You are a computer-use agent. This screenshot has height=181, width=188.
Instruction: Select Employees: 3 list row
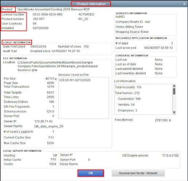point(127,110)
